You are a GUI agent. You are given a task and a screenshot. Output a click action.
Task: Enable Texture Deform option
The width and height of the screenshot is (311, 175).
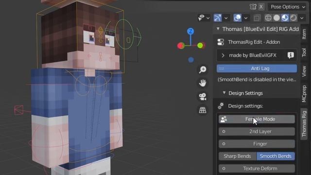(257, 169)
